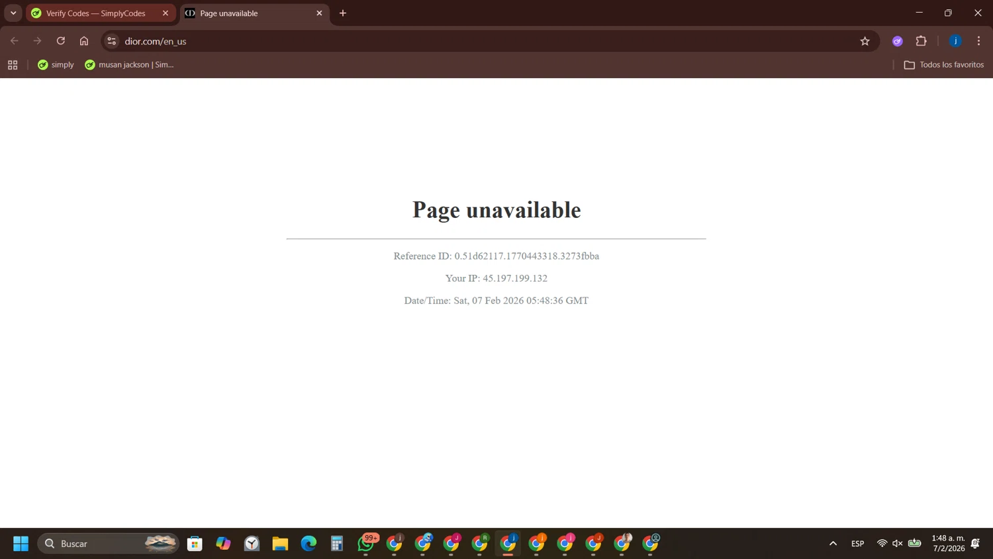993x559 pixels.
Task: Open Microsoft Store from the taskbar
Action: coord(195,544)
